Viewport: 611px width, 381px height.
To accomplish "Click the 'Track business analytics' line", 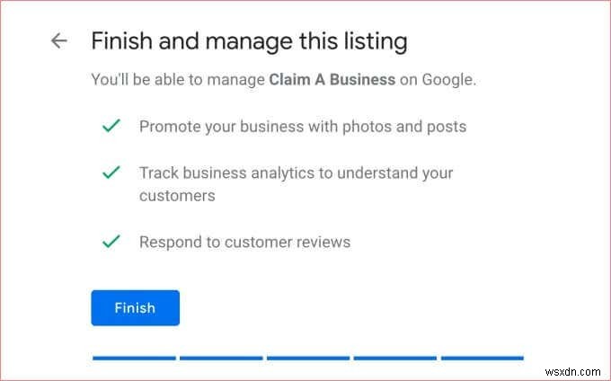I will [296, 173].
